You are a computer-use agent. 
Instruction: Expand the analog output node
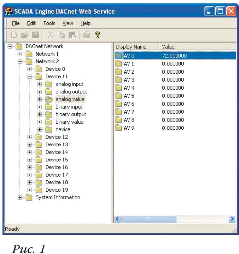click(39, 92)
